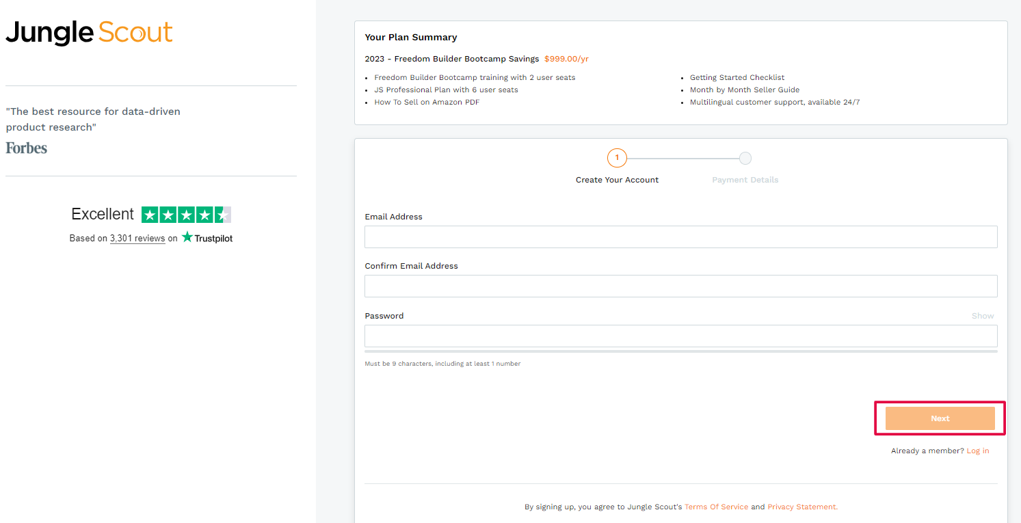Click the Email Address label
Image resolution: width=1021 pixels, height=523 pixels.
coord(393,217)
